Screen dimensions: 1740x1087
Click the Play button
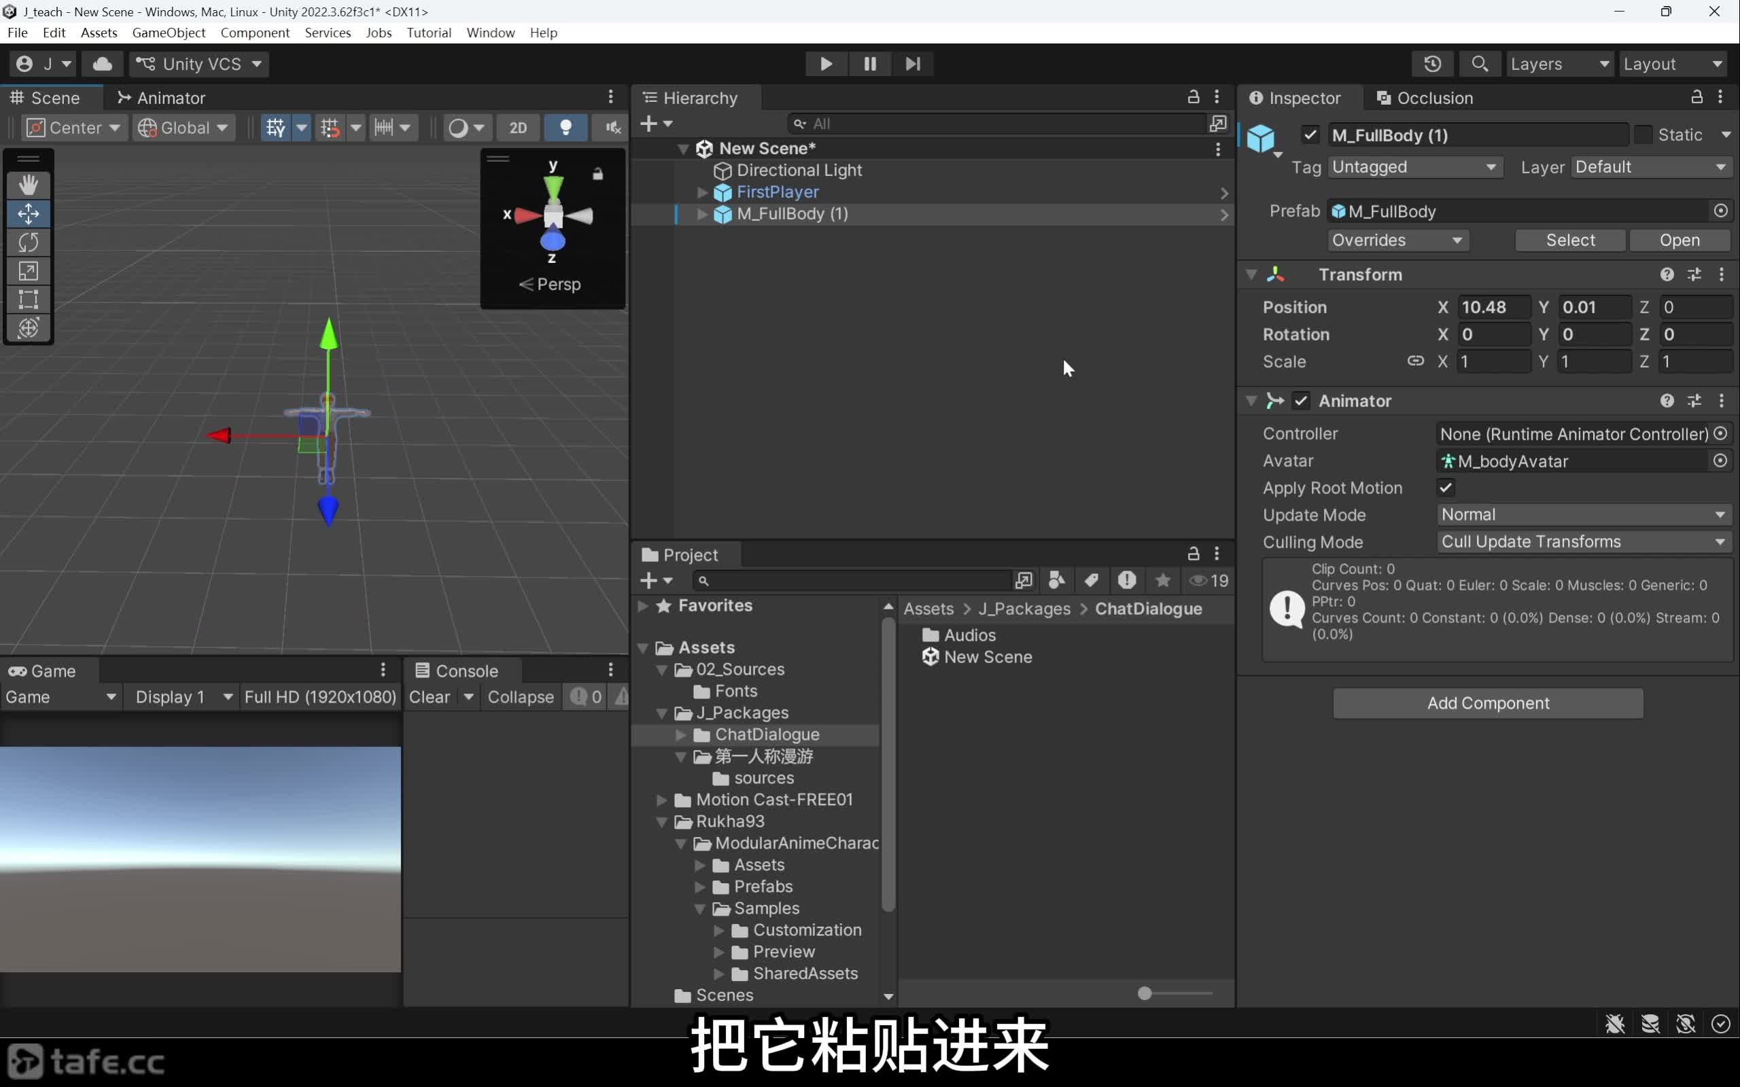(x=826, y=64)
